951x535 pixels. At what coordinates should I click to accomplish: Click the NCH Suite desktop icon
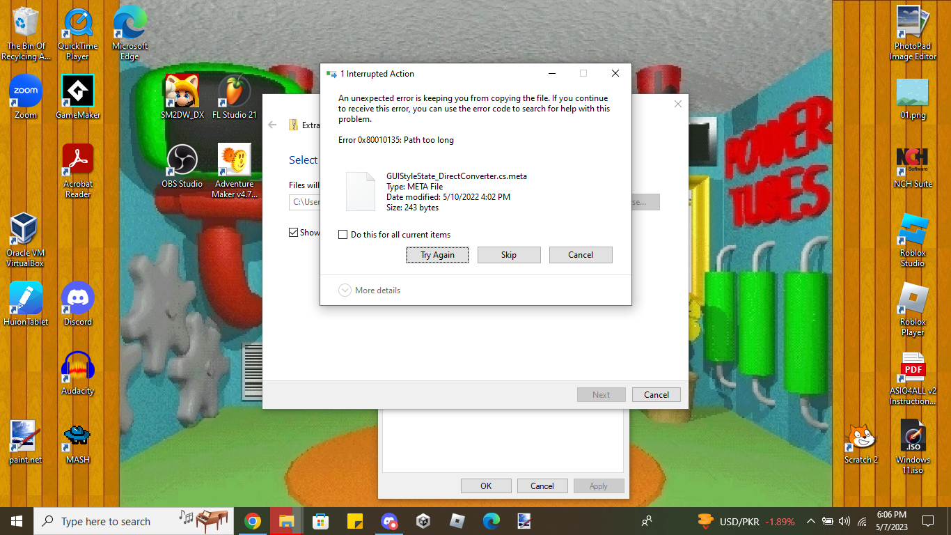[x=913, y=166]
